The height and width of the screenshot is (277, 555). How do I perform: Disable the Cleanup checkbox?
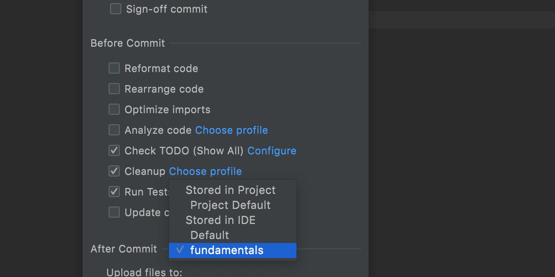point(114,171)
